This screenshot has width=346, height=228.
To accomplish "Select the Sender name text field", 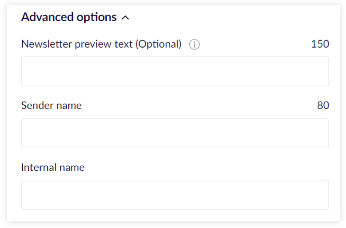I will pyautogui.click(x=175, y=133).
